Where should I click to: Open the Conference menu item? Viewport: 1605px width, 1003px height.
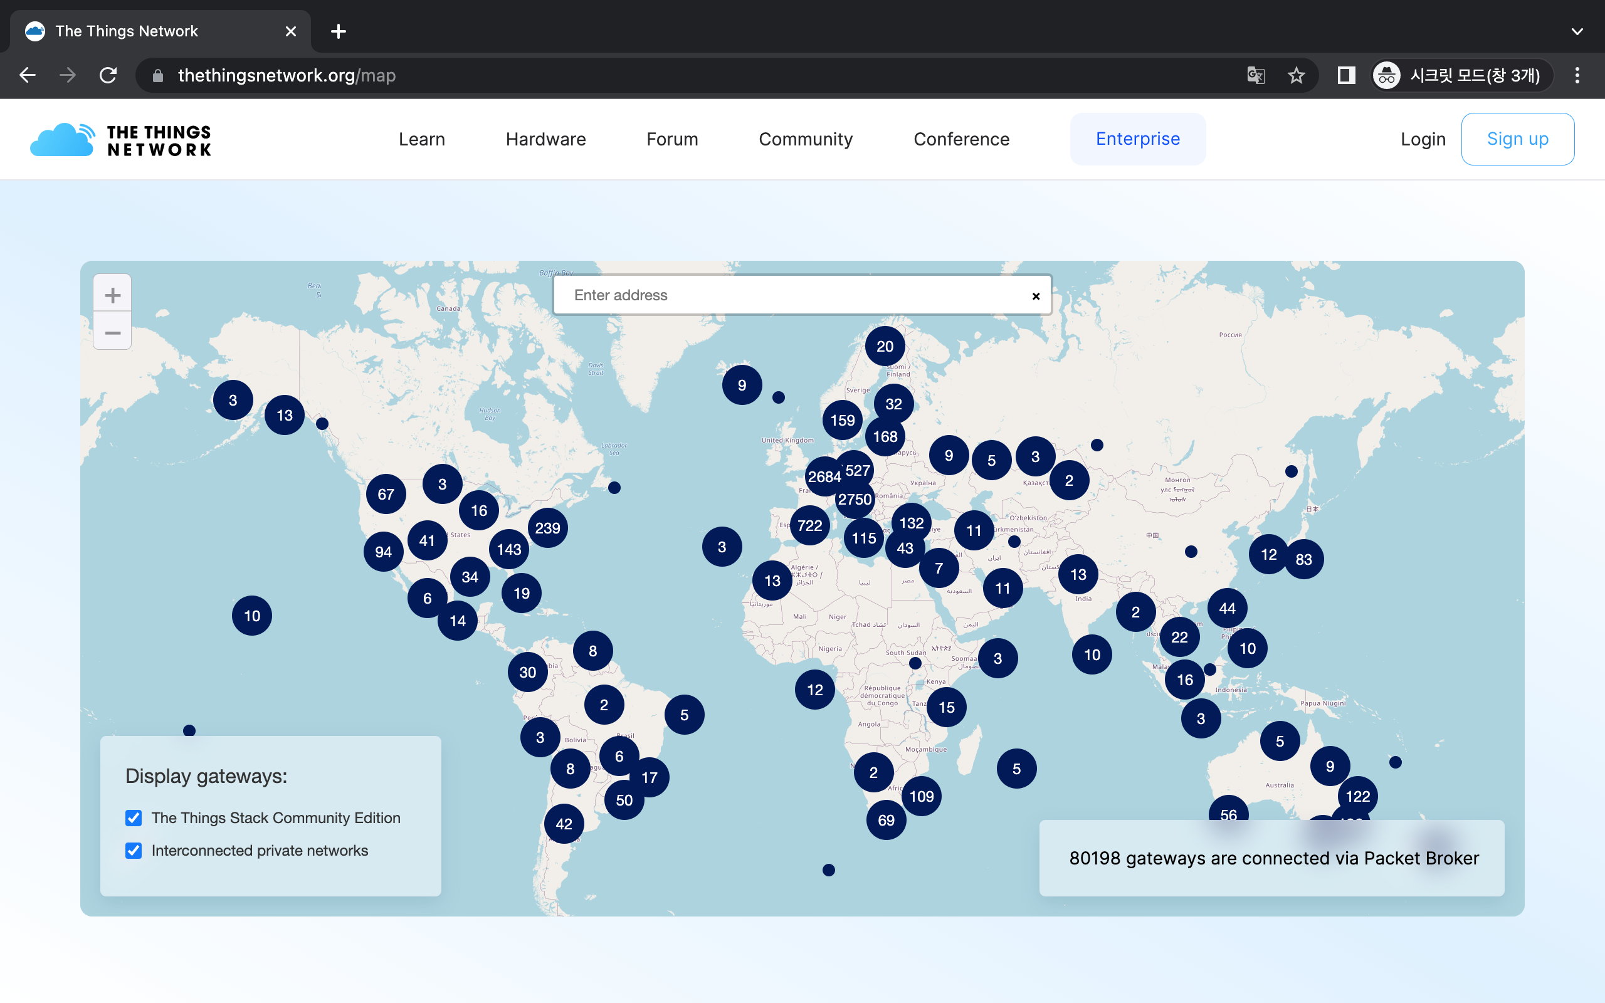coord(962,139)
